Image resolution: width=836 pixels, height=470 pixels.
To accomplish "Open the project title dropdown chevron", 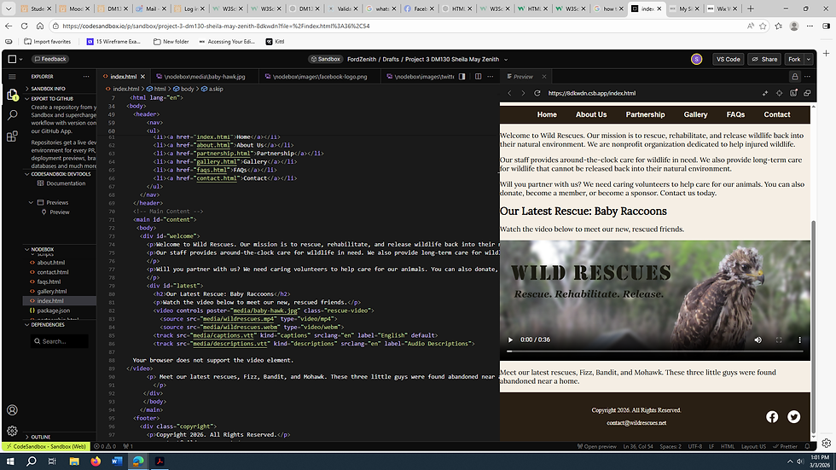I will click(x=506, y=60).
